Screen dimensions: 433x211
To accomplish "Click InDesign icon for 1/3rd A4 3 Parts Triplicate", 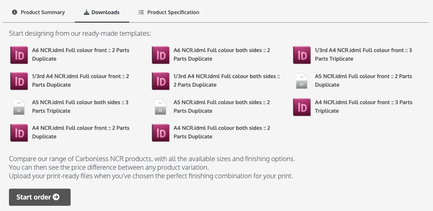I will coord(302,55).
